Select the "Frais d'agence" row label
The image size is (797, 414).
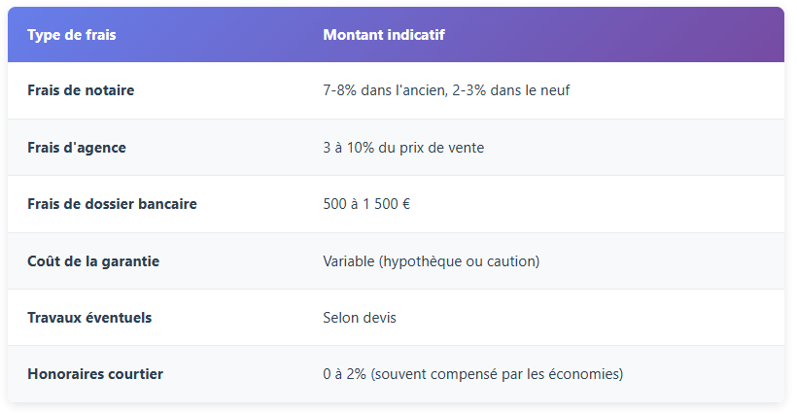[77, 148]
